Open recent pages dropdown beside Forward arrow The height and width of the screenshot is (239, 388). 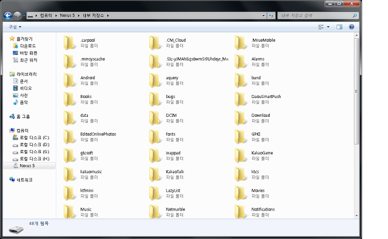24,16
